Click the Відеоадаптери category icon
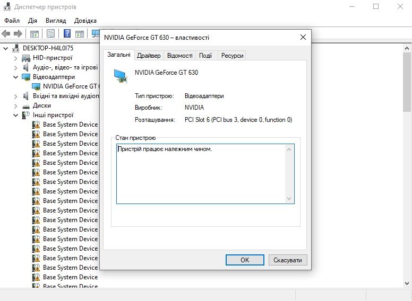The width and height of the screenshot is (412, 301). pos(26,77)
